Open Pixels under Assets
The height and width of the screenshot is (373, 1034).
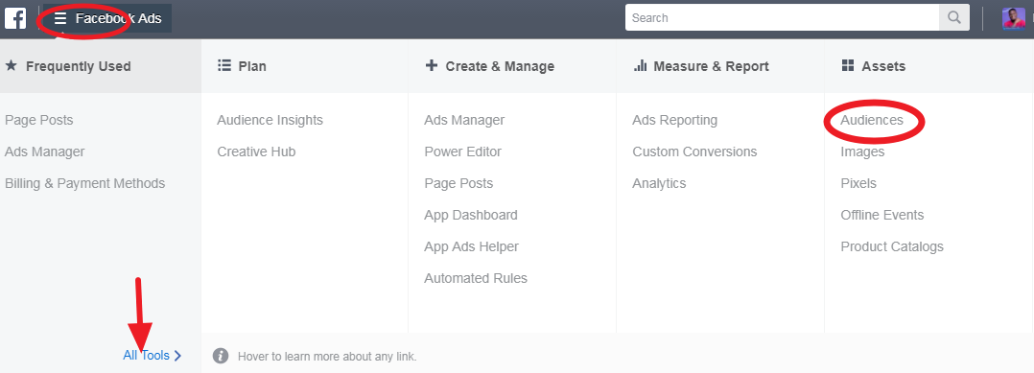858,183
